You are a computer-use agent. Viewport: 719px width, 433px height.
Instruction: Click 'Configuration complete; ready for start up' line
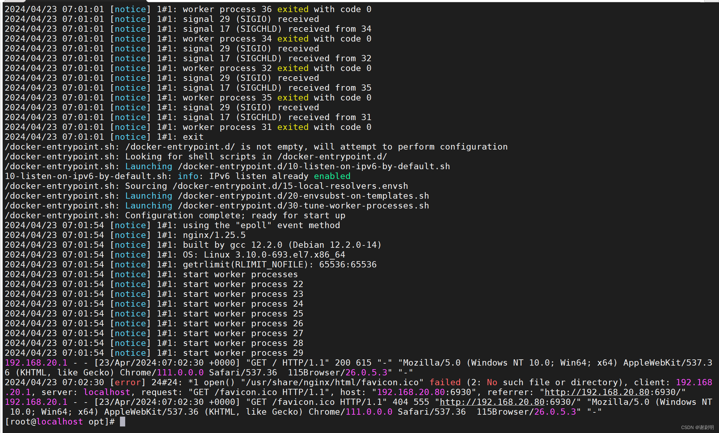(x=175, y=215)
